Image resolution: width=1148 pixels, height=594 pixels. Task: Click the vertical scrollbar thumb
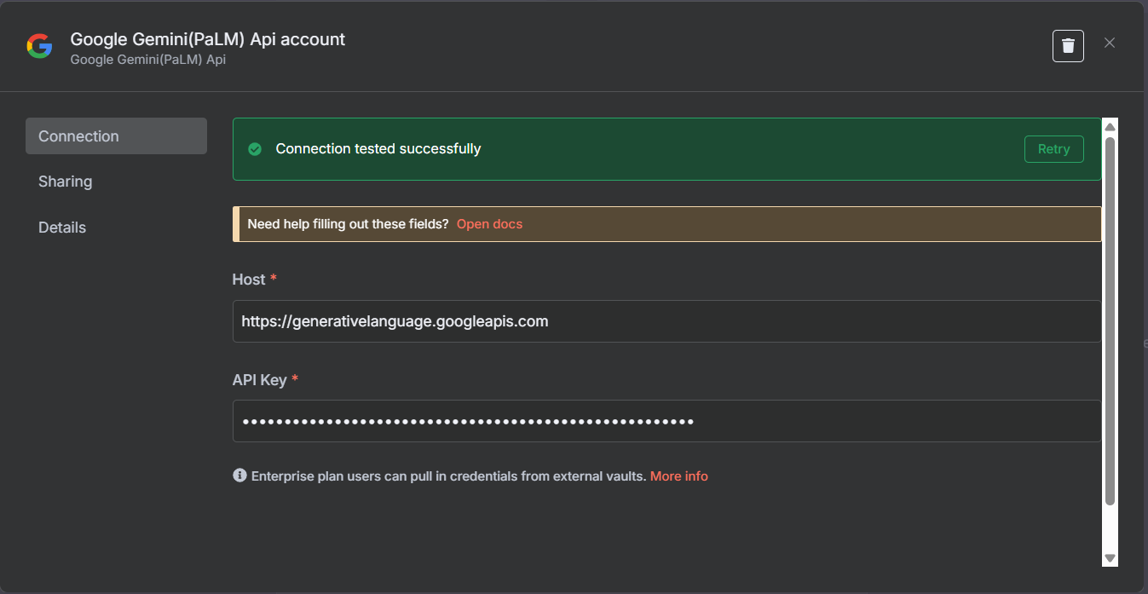tap(1110, 320)
